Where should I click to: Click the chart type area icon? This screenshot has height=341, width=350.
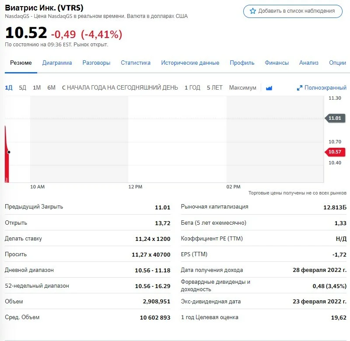point(269,88)
